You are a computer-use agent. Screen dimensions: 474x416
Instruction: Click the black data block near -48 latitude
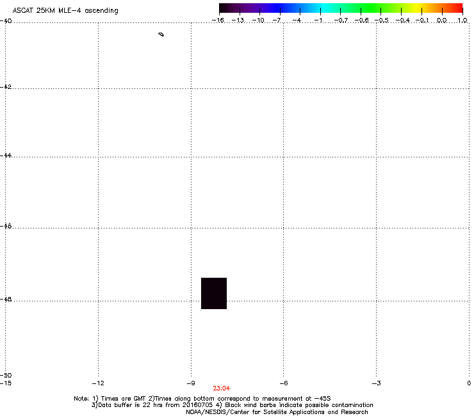click(x=214, y=293)
